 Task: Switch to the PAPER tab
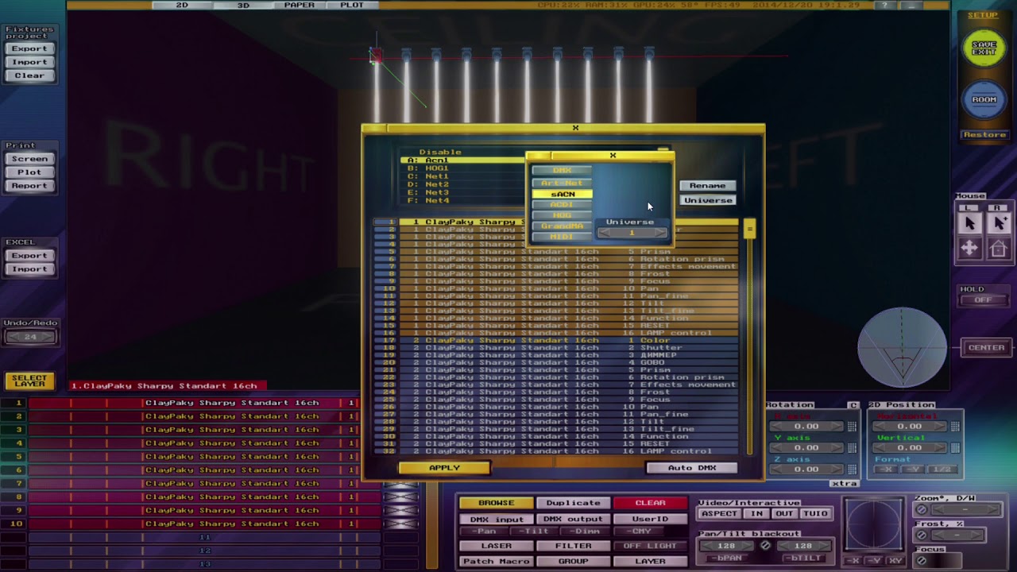click(300, 6)
